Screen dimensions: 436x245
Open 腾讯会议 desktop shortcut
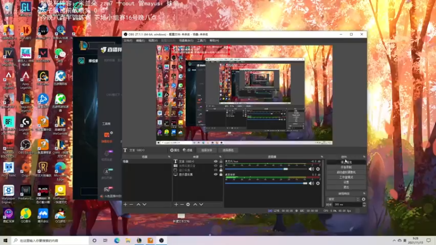pyautogui.click(x=43, y=216)
